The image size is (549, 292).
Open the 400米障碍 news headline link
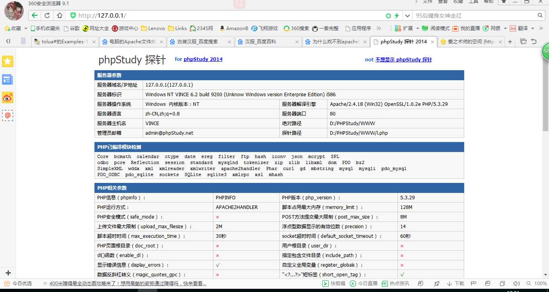tap(128, 284)
